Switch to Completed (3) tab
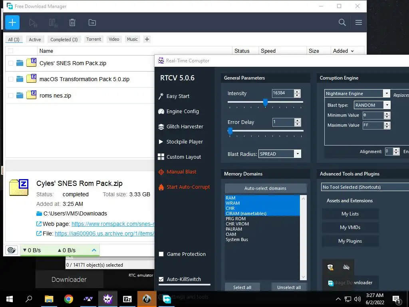This screenshot has height=307, width=409. pos(64,40)
